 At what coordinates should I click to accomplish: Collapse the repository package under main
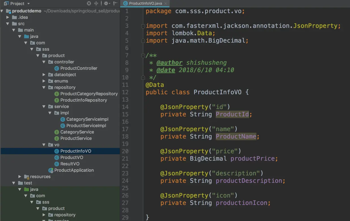point(44,87)
